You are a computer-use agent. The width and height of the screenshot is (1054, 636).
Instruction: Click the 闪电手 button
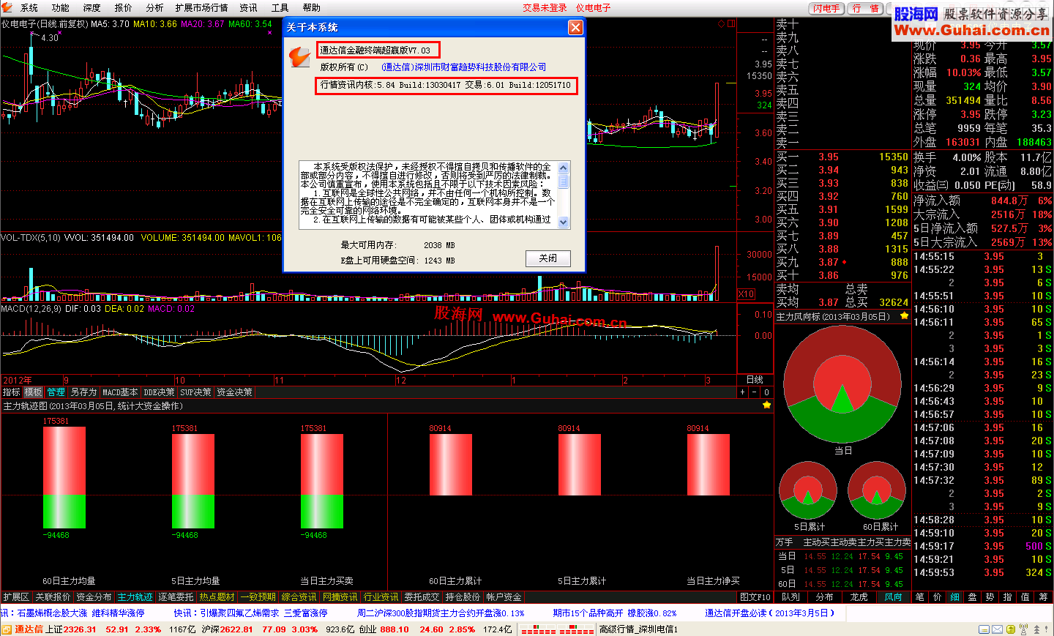[826, 9]
